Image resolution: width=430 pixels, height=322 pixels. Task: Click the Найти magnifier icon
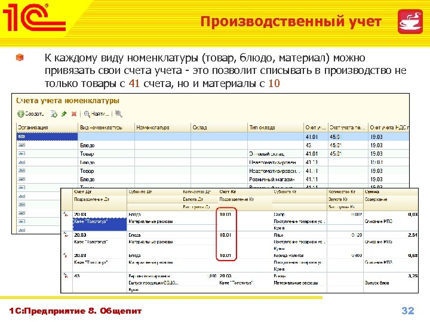coord(87,114)
